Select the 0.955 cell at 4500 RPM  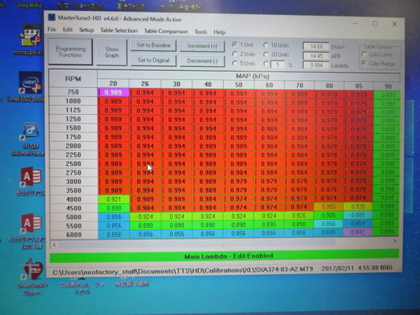click(x=329, y=206)
